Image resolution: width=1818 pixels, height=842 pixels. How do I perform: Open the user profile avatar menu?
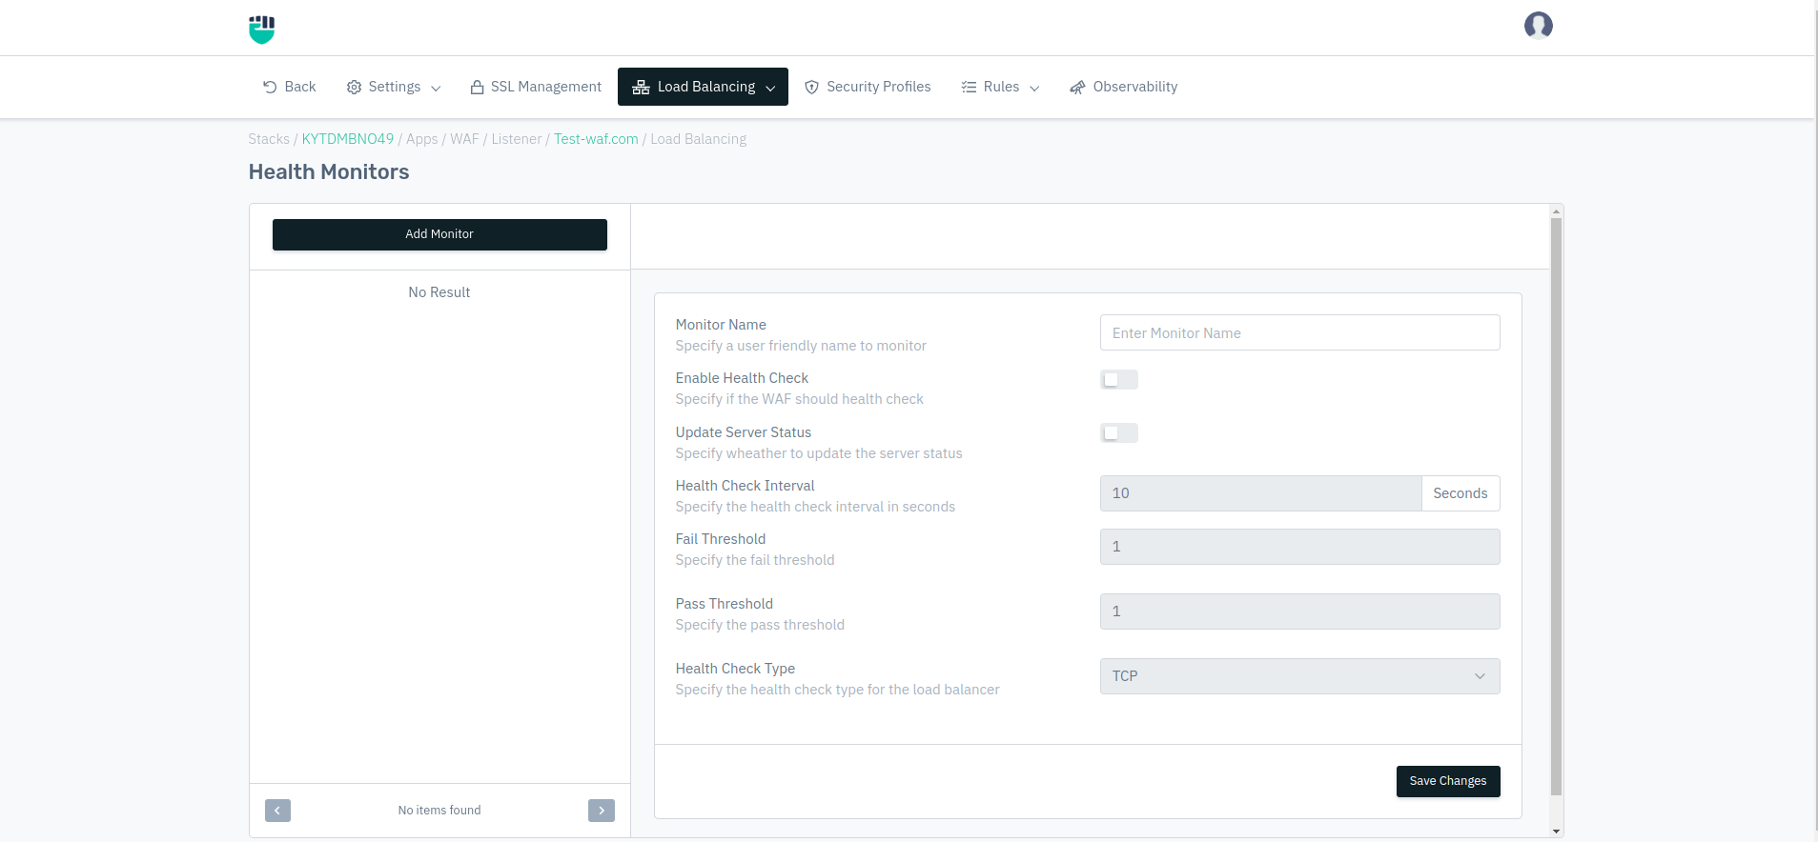coord(1538,26)
